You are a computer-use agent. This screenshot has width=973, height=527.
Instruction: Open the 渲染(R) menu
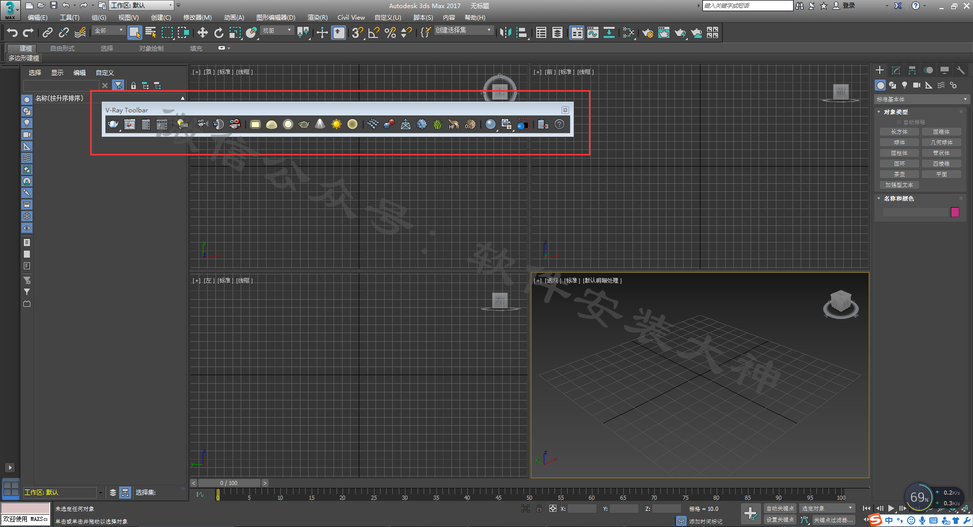317,18
